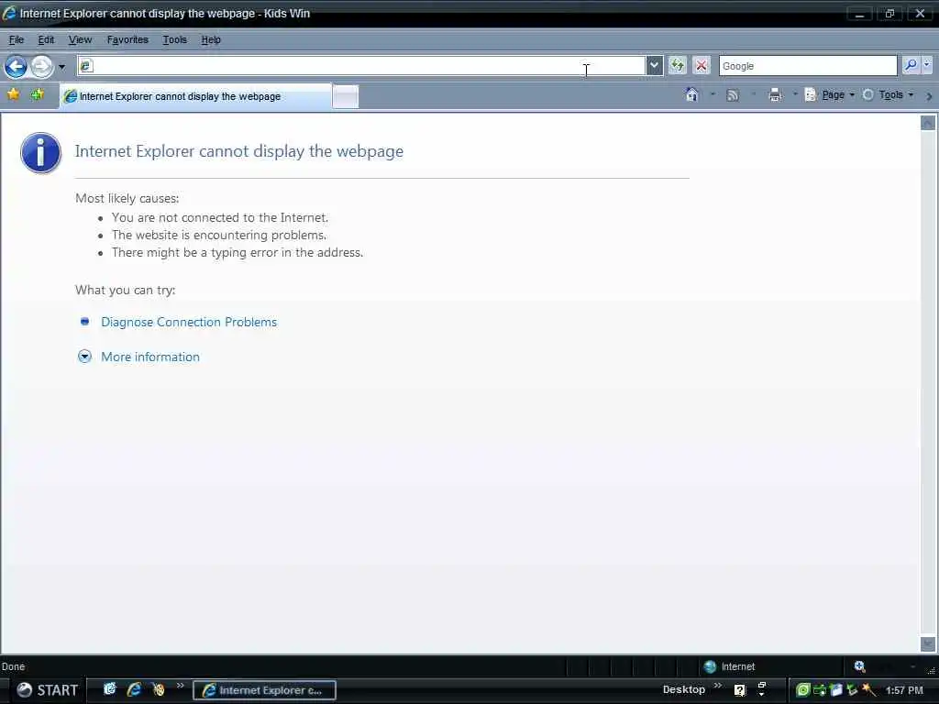Select Internet Explorer taskbar button
This screenshot has width=939, height=704.
pos(264,690)
